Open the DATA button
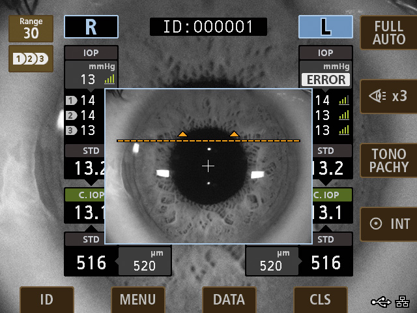The height and width of the screenshot is (313, 417). point(229,299)
